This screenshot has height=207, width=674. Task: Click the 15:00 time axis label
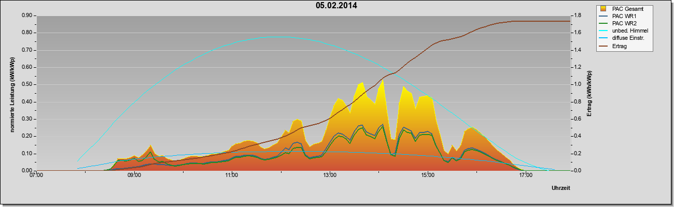pyautogui.click(x=428, y=176)
